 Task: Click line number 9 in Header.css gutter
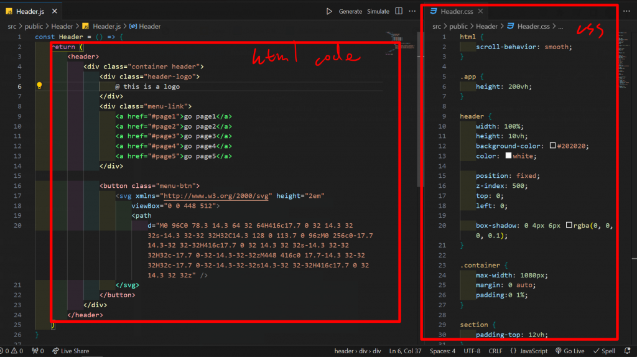[444, 116]
